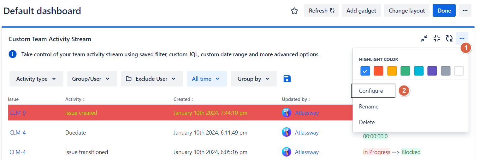The height and width of the screenshot is (160, 485).
Task: Click the blue info icon
Action: point(12,54)
